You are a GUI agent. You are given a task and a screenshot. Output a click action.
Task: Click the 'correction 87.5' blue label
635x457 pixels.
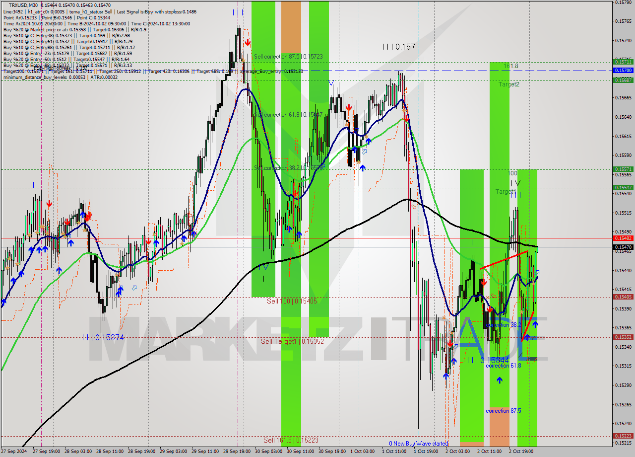503,411
